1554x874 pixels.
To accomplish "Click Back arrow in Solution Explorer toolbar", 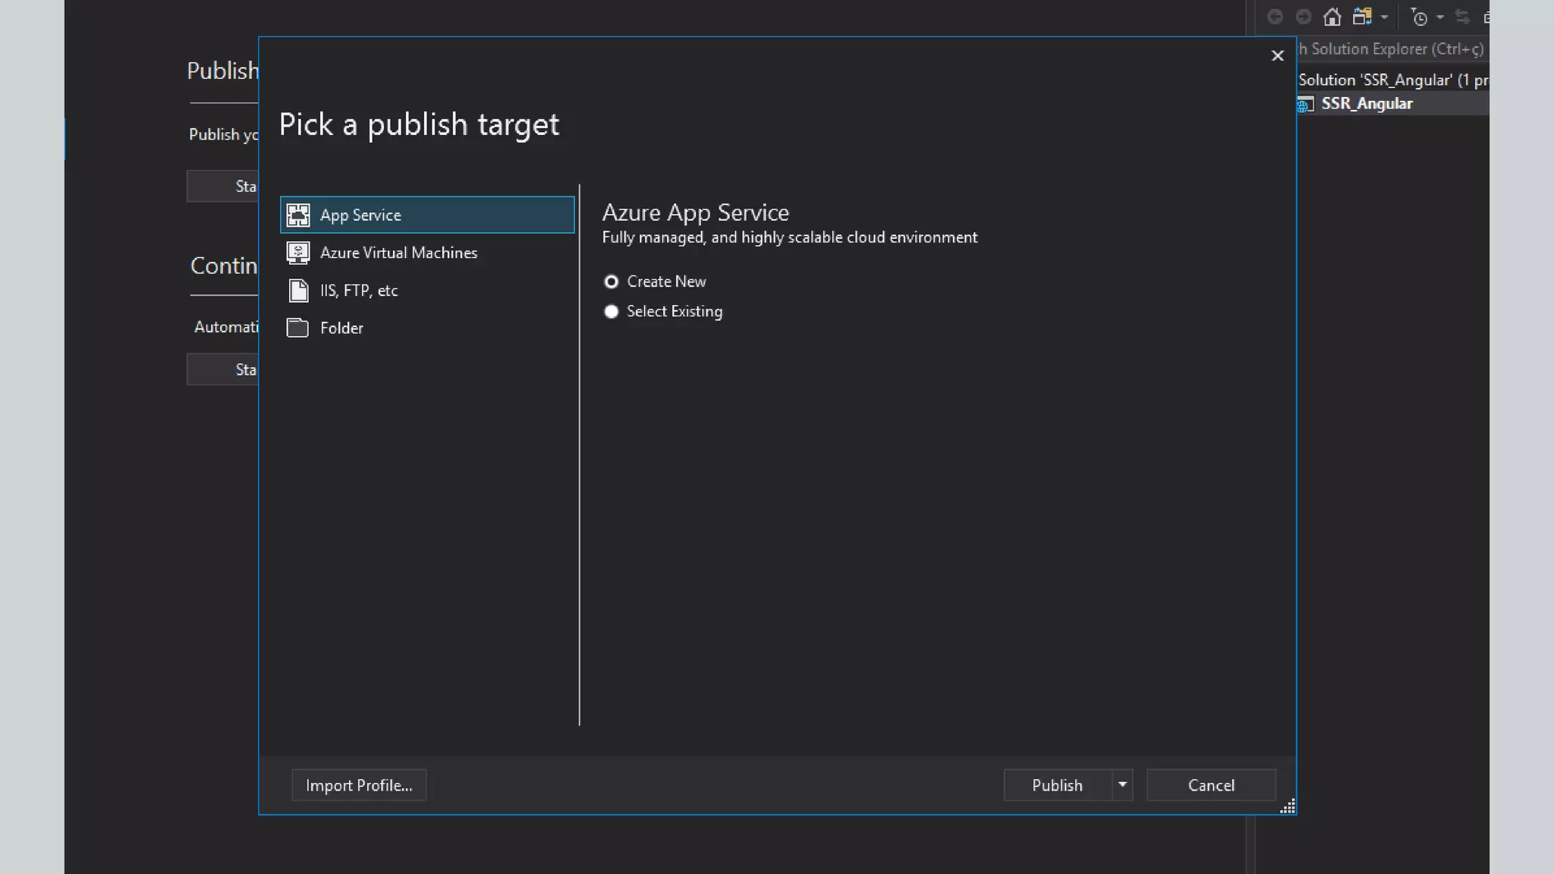I will [x=1275, y=17].
